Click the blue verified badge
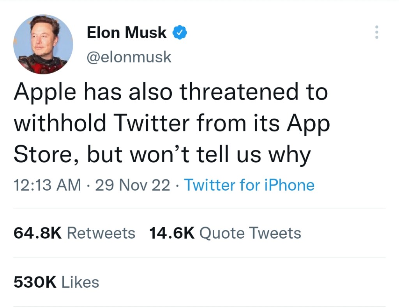399x308 pixels. point(180,33)
